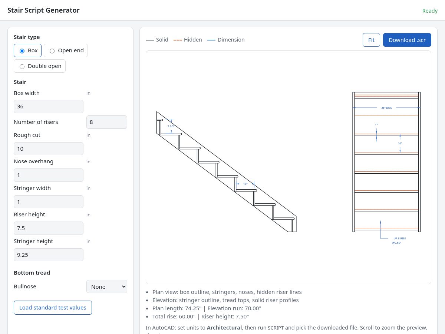Load standard test values
The width and height of the screenshot is (445, 334).
point(53,308)
